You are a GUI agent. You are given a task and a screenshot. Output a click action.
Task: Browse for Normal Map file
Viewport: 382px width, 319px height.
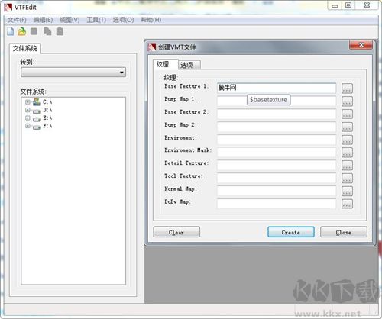point(347,191)
